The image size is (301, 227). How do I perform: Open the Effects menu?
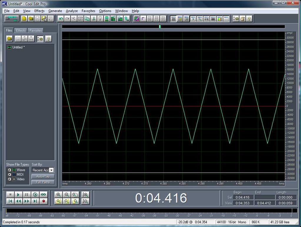pos(39,11)
